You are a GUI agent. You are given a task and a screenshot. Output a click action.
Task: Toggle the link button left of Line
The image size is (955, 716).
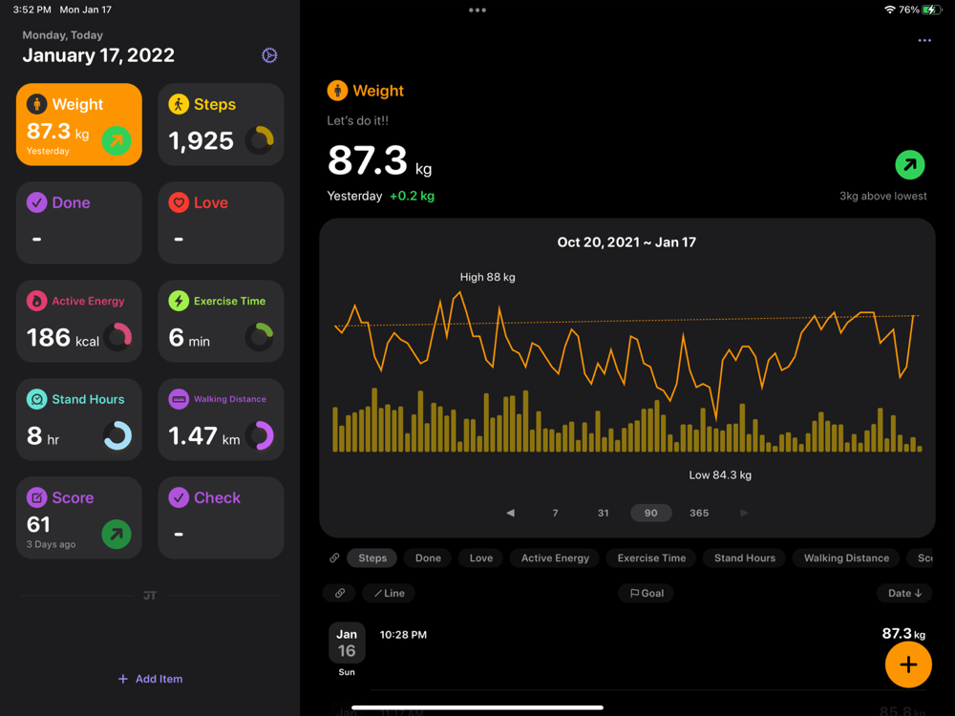(340, 593)
